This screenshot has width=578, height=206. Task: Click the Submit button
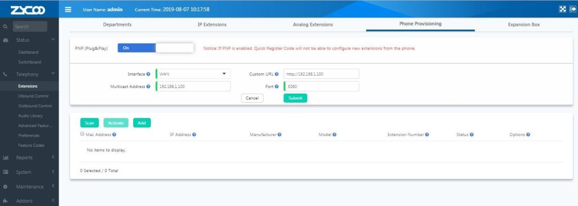coord(295,98)
